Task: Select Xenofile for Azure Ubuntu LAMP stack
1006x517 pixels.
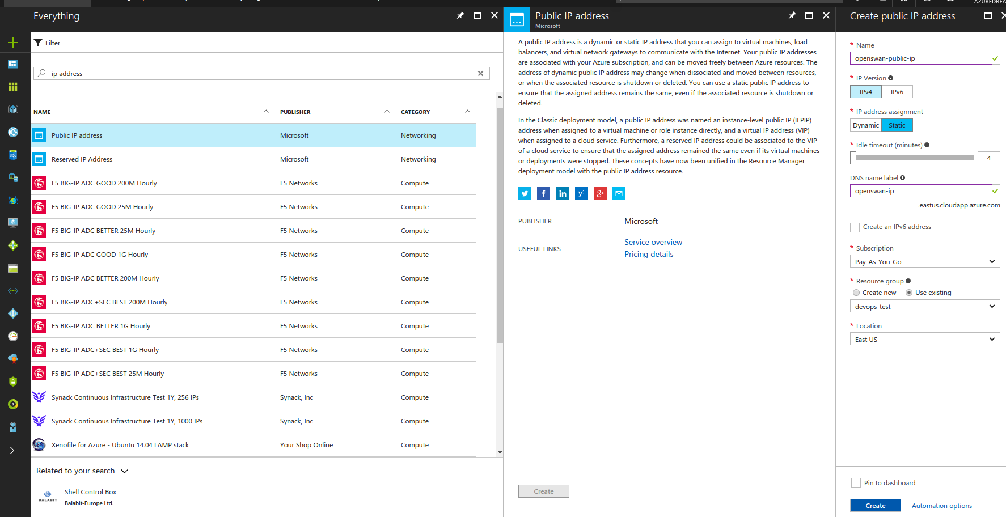Action: pyautogui.click(x=253, y=445)
